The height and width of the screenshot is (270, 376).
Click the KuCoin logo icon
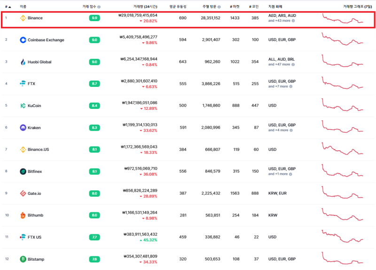point(23,106)
